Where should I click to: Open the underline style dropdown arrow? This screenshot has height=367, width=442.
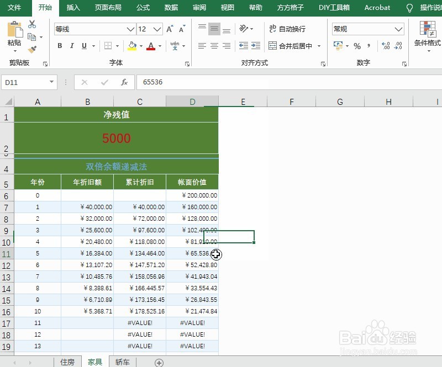coord(93,46)
